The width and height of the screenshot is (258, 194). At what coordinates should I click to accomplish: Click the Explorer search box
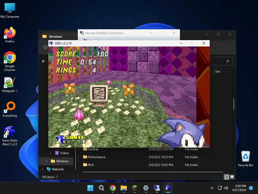(221, 61)
